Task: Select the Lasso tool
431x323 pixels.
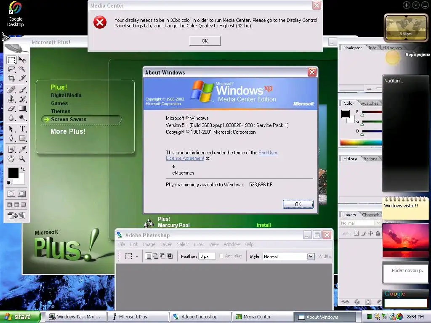Action: coord(11,69)
